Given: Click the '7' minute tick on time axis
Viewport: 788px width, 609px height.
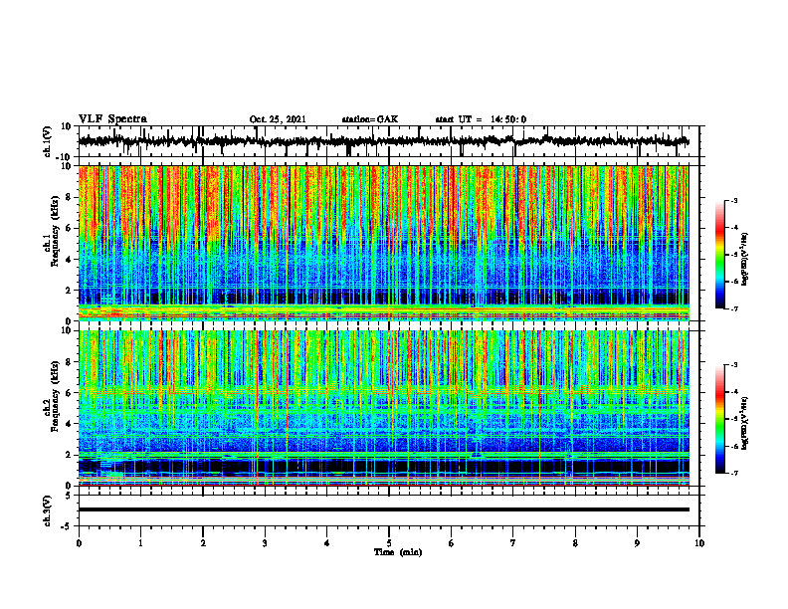Looking at the screenshot, I should tap(513, 543).
